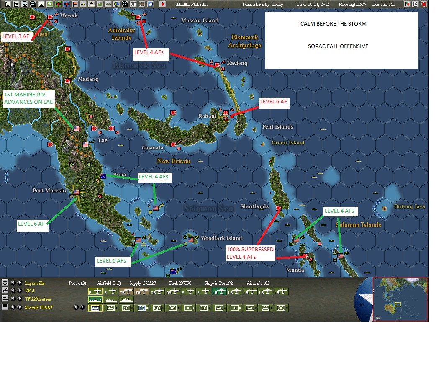The width and height of the screenshot is (444, 376).
Task: Go to previous base before Luganville
Action: [x=13, y=283]
